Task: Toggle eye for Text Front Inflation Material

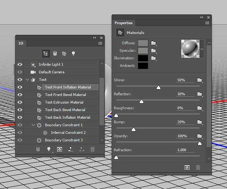Action: 20,87
